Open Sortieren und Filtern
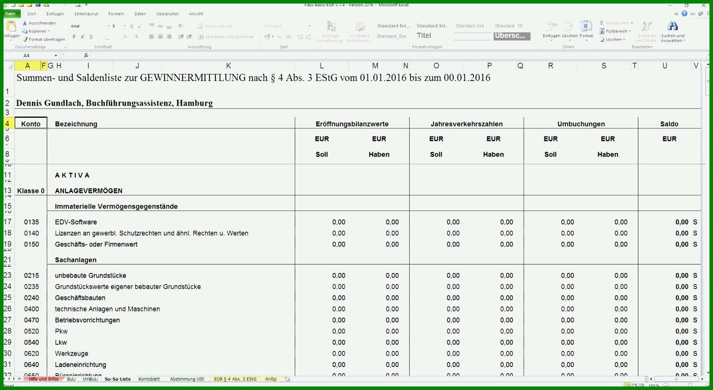Image resolution: width=713 pixels, height=390 pixels. click(646, 31)
